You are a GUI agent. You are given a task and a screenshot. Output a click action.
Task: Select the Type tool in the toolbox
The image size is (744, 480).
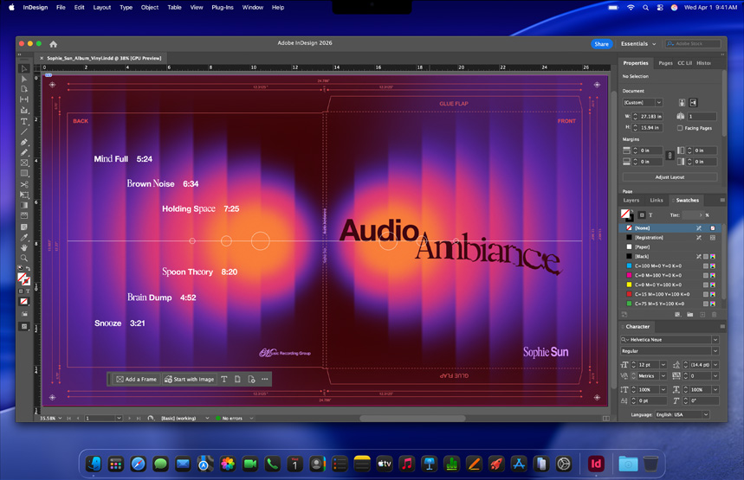24,121
